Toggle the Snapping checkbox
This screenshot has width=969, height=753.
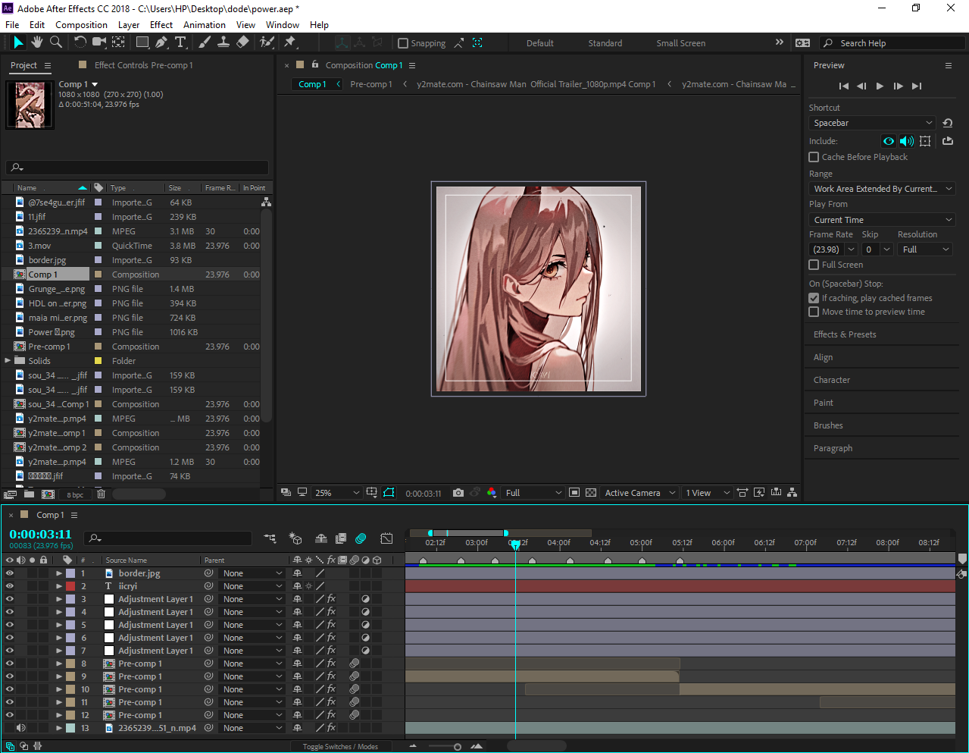coord(403,43)
